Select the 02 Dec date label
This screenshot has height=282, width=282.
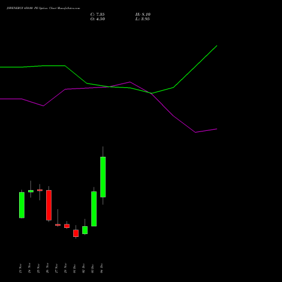click(x=83, y=268)
